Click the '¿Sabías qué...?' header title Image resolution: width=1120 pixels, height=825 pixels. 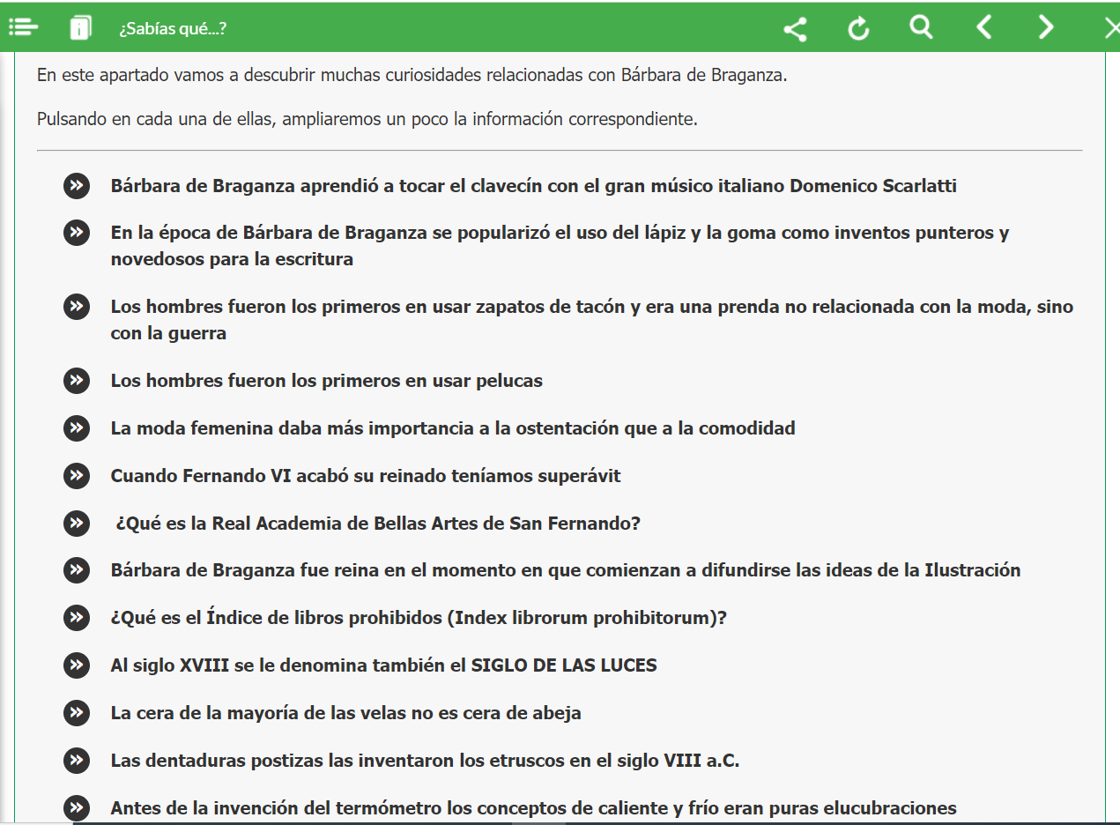173,28
